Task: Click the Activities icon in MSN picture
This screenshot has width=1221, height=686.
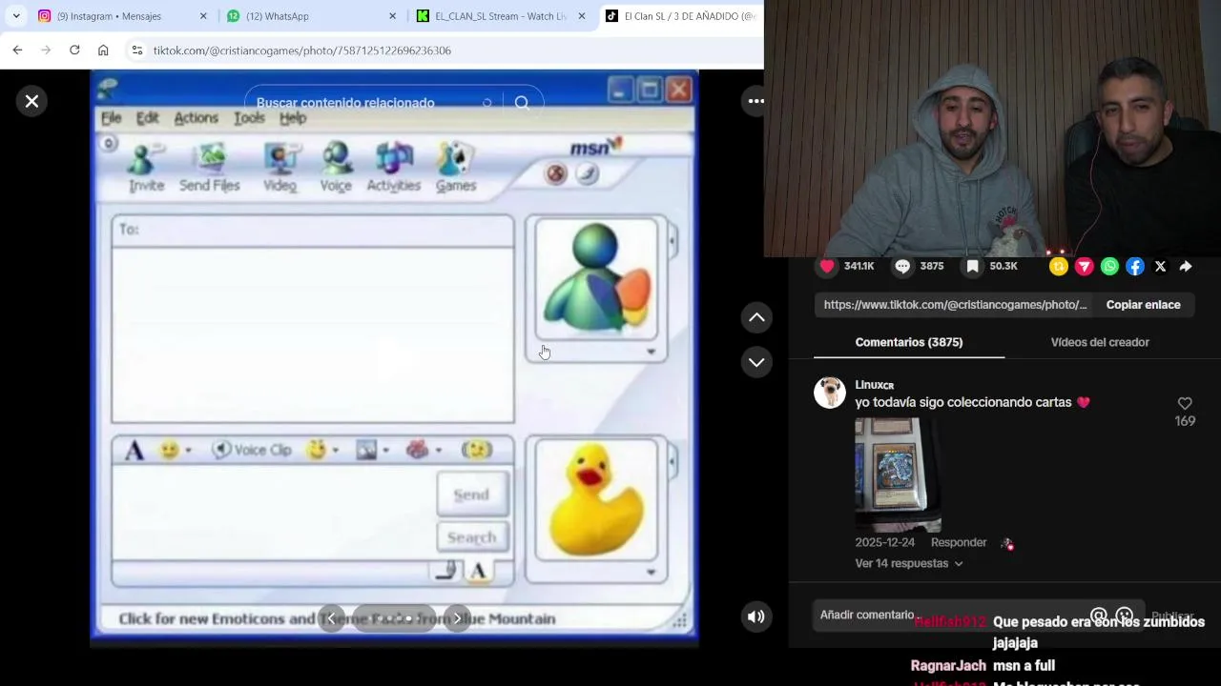Action: tap(394, 168)
